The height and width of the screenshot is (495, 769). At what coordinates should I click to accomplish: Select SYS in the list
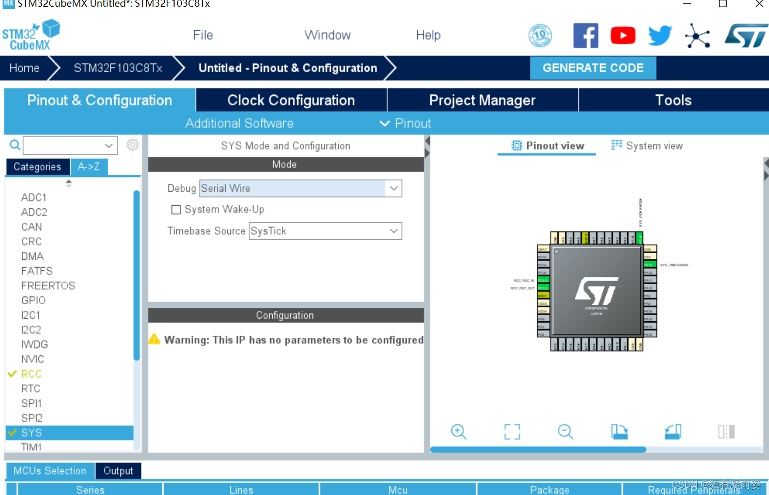tap(70, 433)
